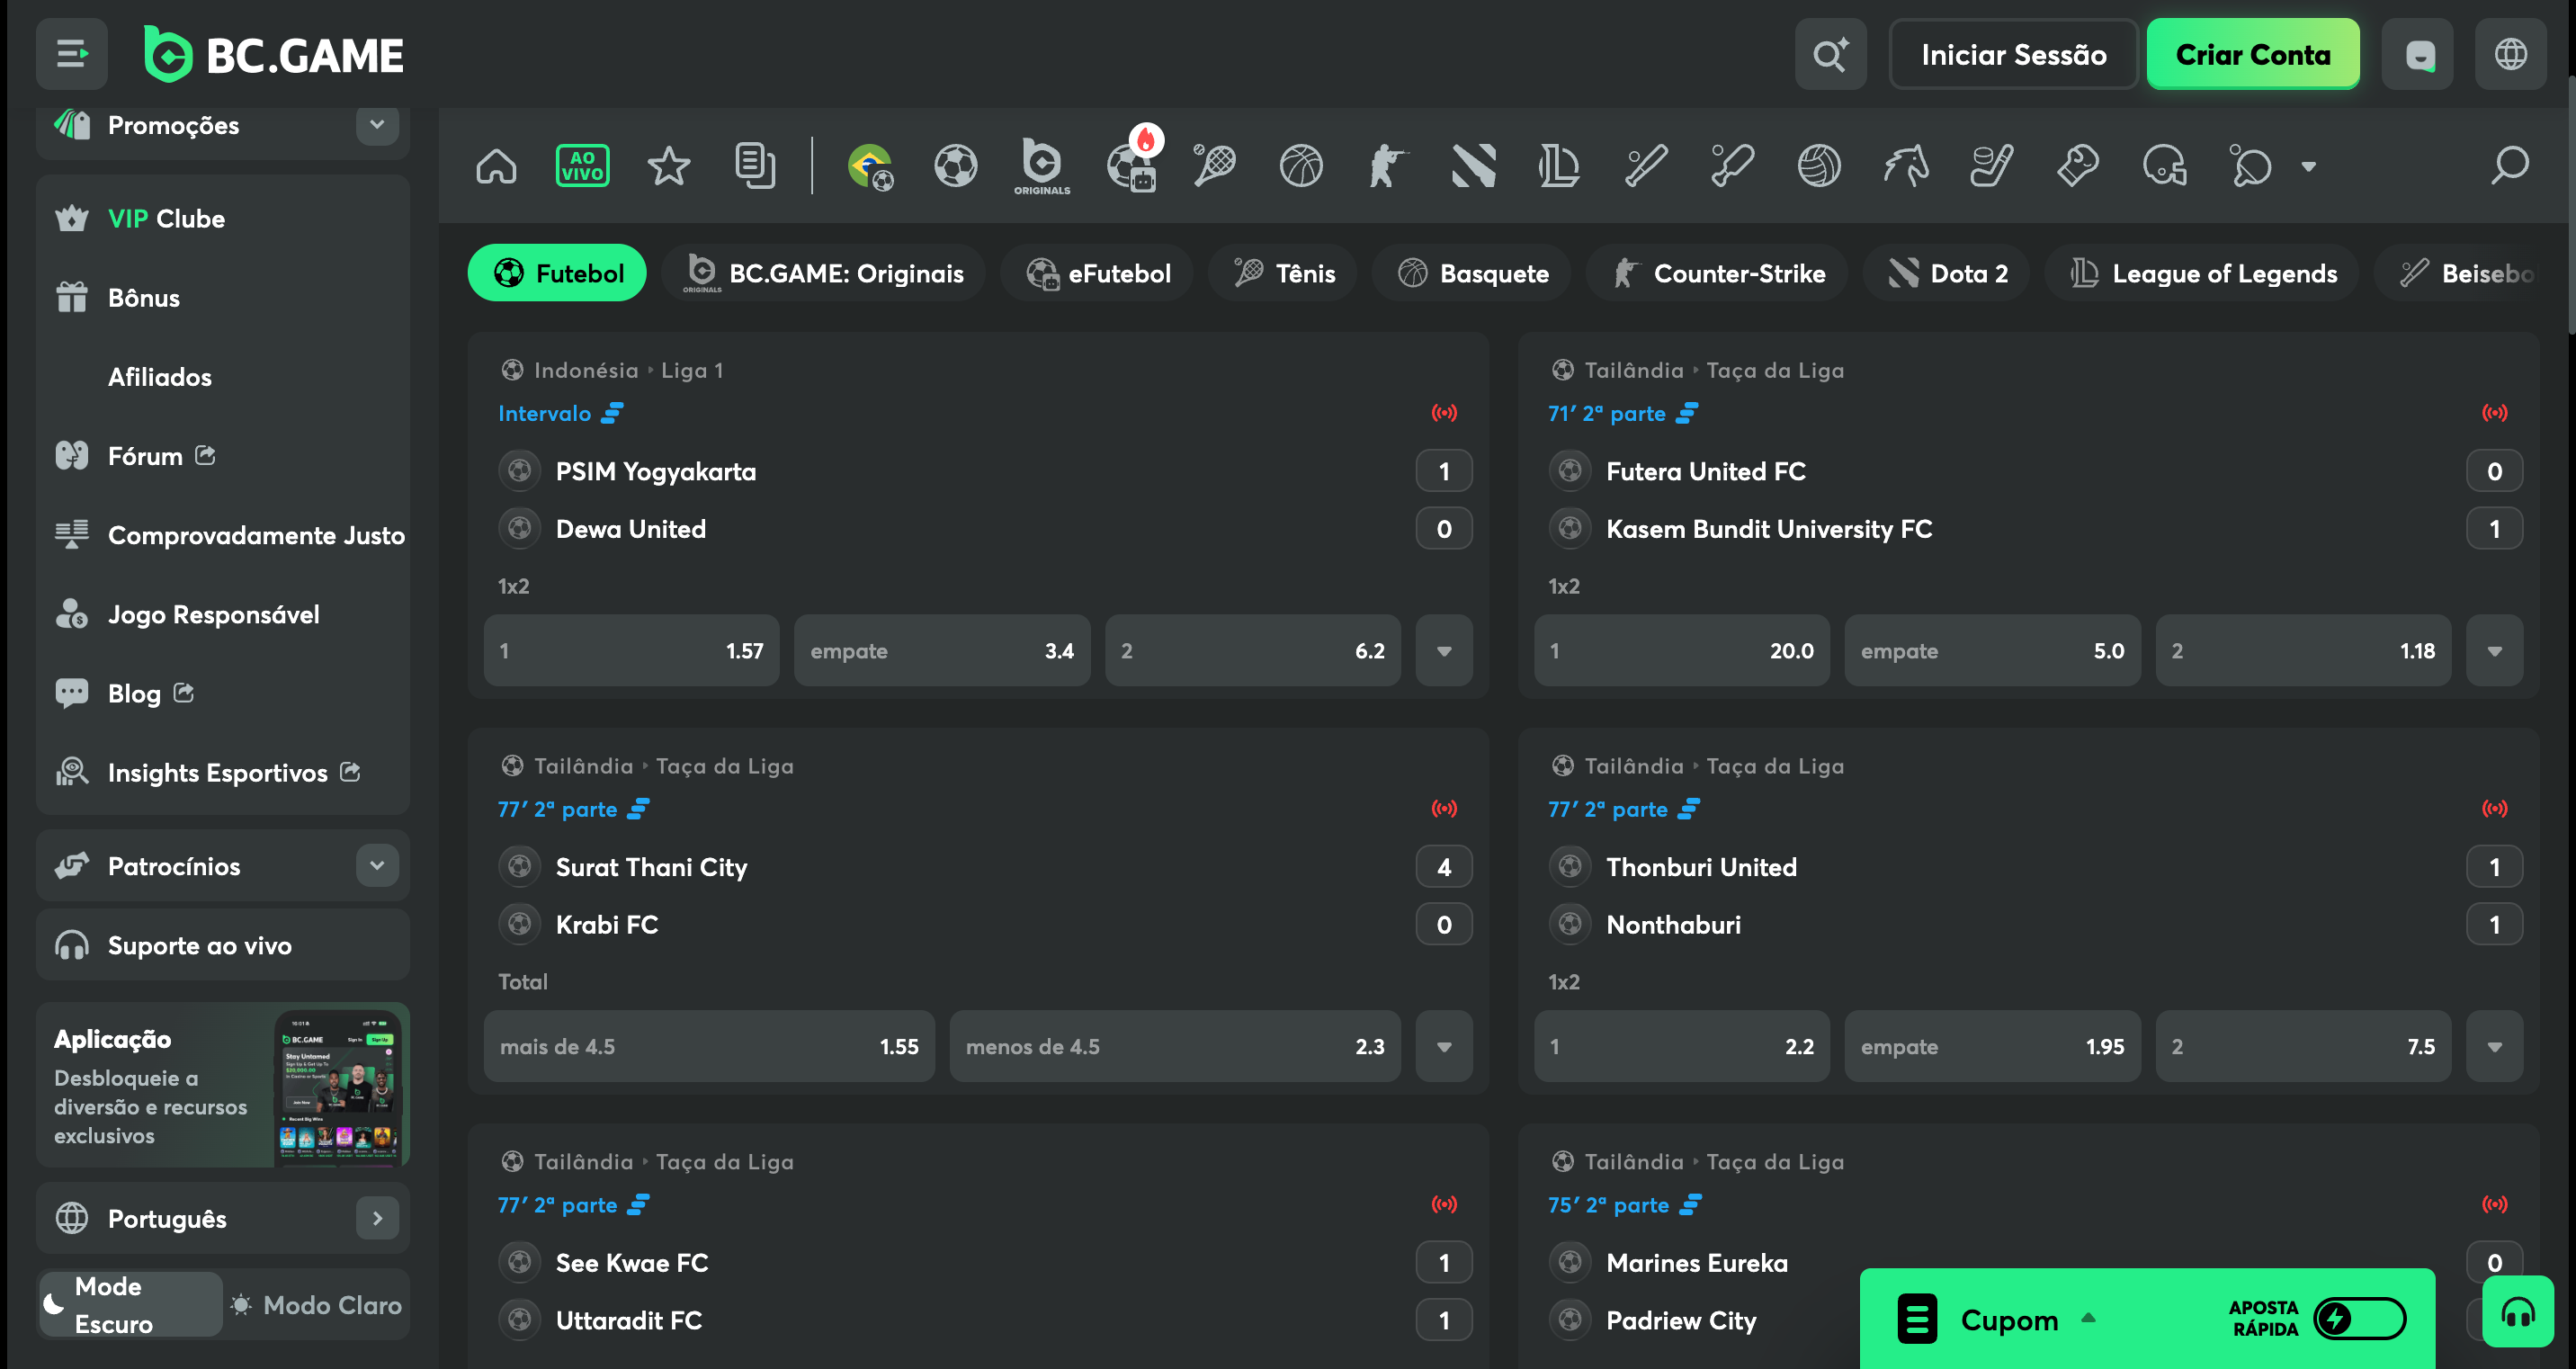Select the table tennis icon
Viewport: 2576px width, 1369px height.
point(2251,166)
